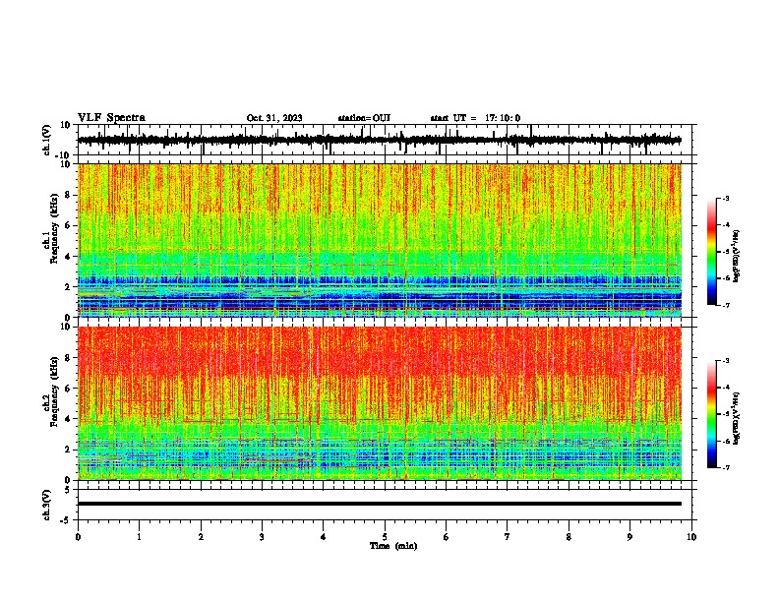Click the ch.3(V) flat trace line
The image size is (779, 602).
pos(380,504)
